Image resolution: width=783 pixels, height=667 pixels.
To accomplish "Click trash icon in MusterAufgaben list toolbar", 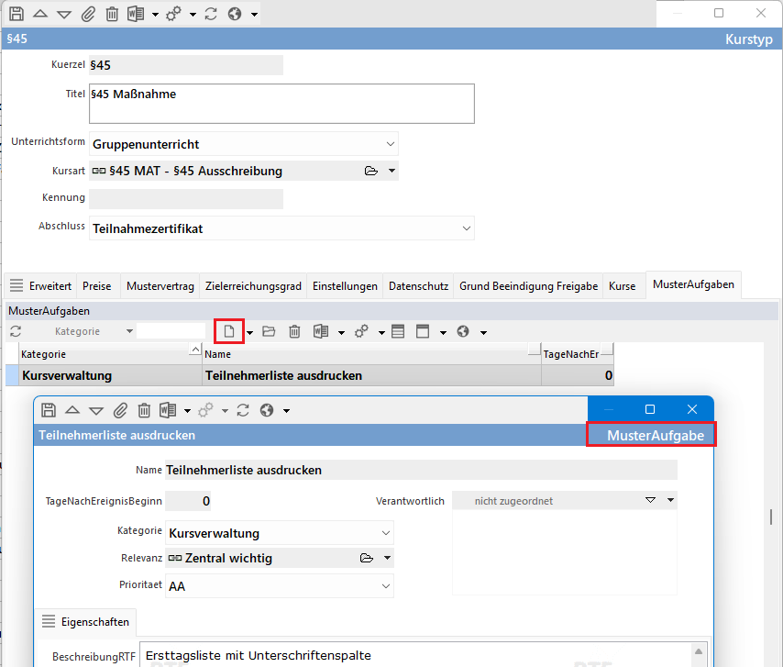I will coord(294,331).
